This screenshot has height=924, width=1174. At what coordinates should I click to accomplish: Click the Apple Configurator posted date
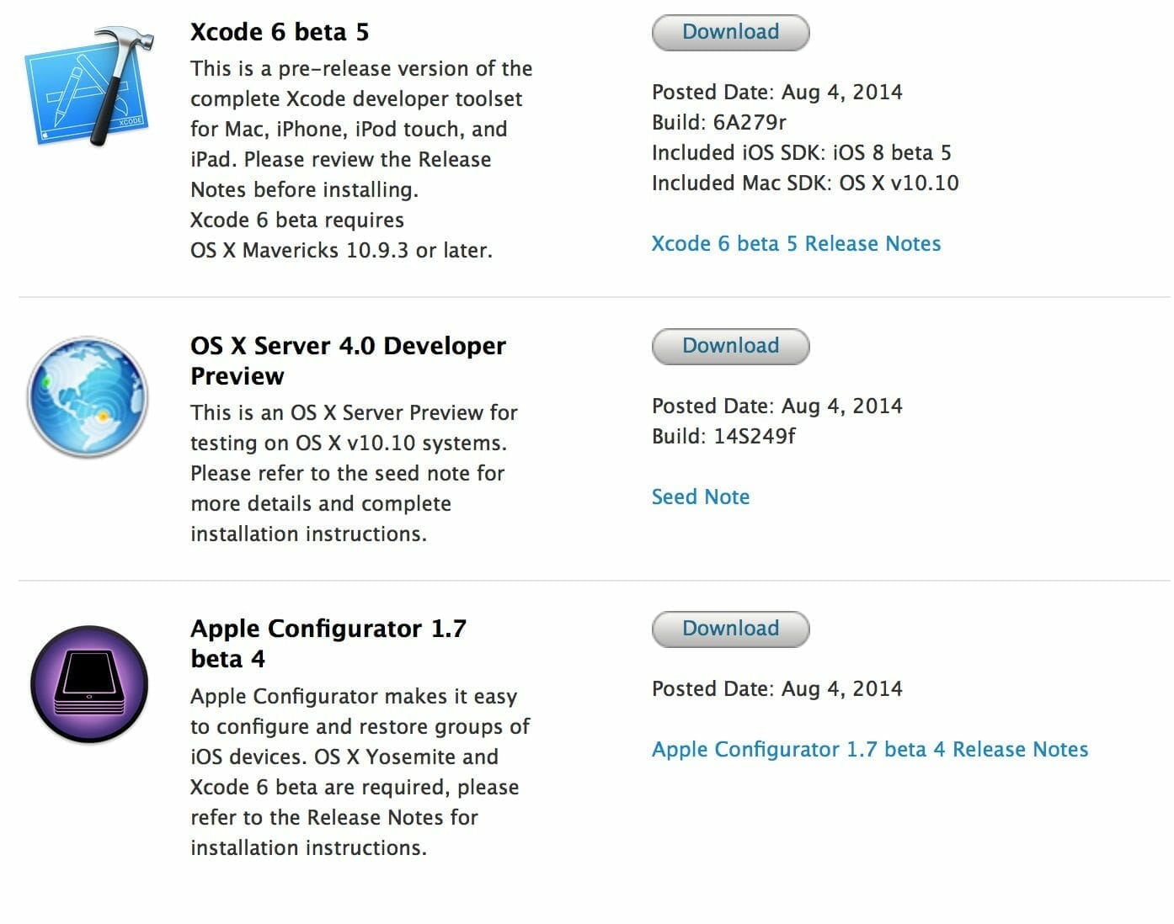(776, 689)
